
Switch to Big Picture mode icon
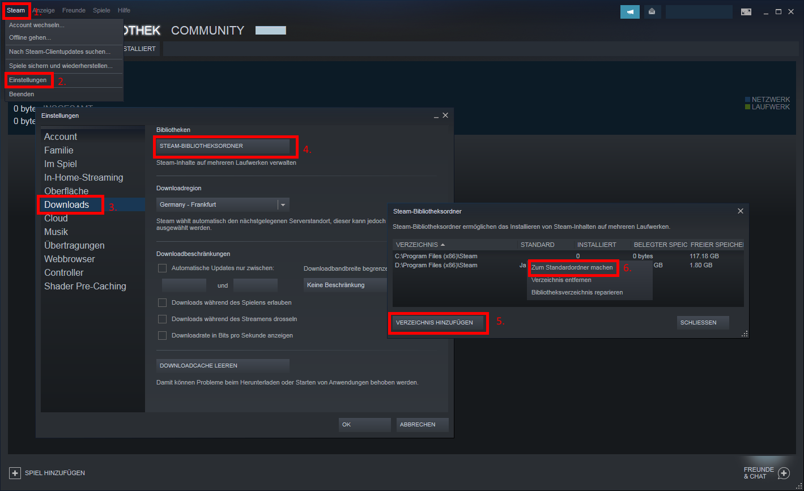point(746,12)
